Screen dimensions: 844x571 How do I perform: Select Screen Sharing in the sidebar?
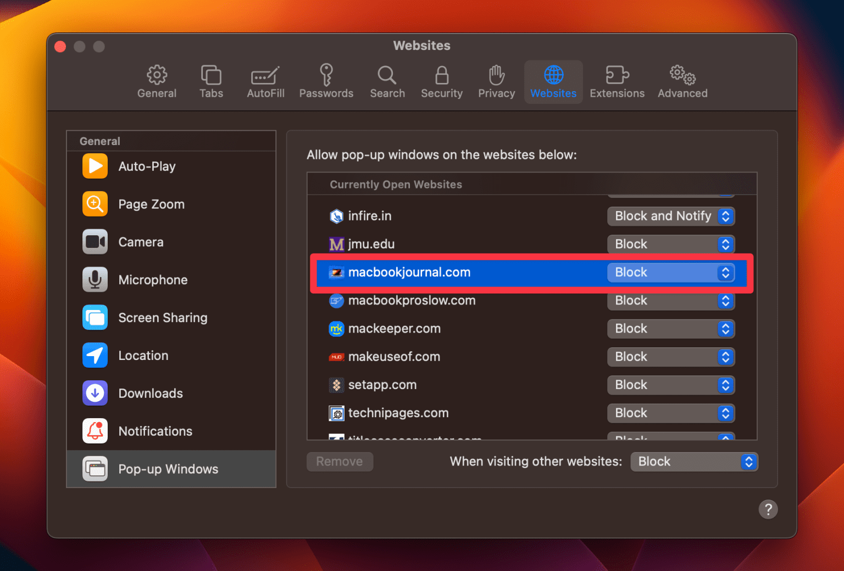click(x=163, y=318)
